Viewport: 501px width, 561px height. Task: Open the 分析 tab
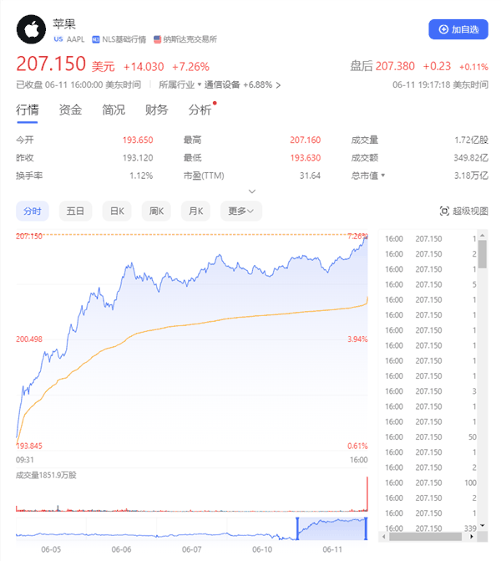[200, 110]
